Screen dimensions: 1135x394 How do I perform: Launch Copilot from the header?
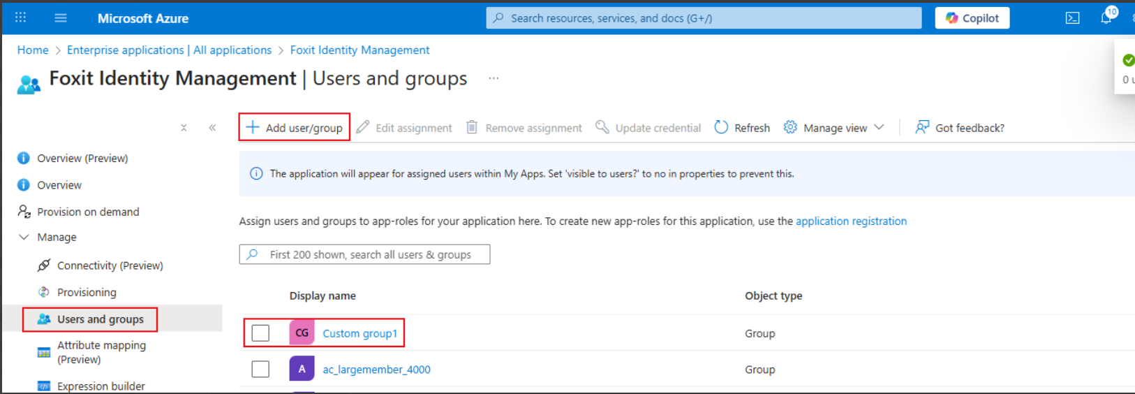click(972, 18)
